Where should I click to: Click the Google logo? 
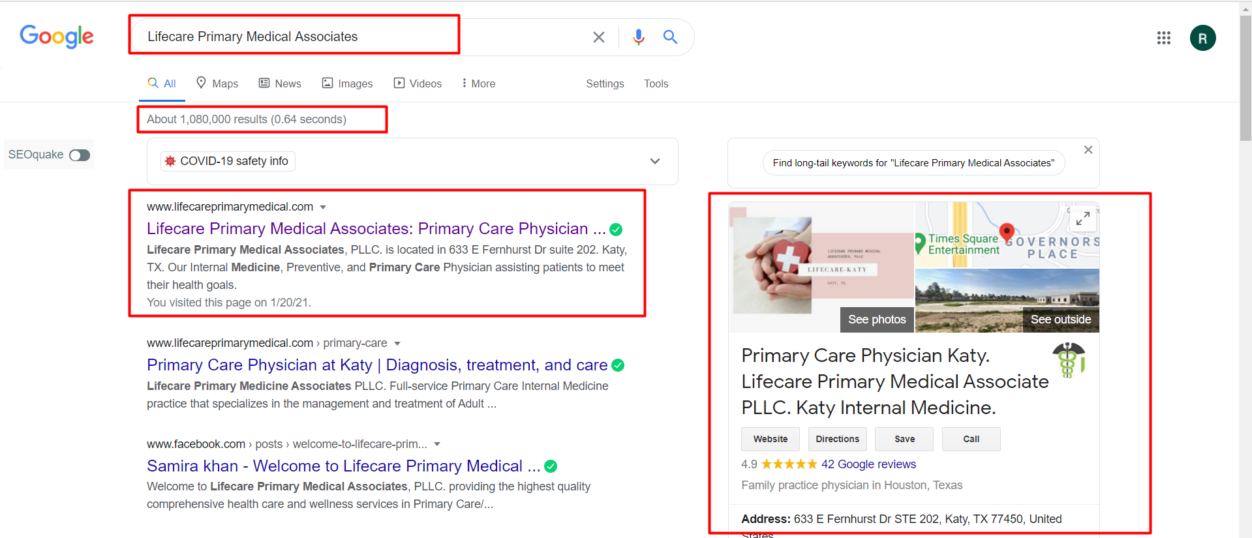[x=57, y=37]
